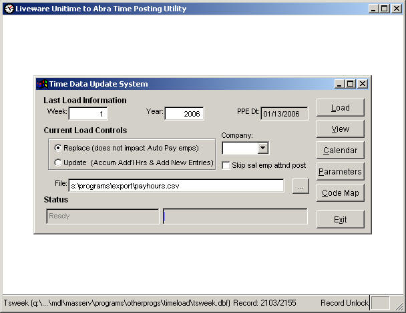Screen dimensions: 406x313
Task: Minimize the Time Data Update System window
Action: point(339,84)
